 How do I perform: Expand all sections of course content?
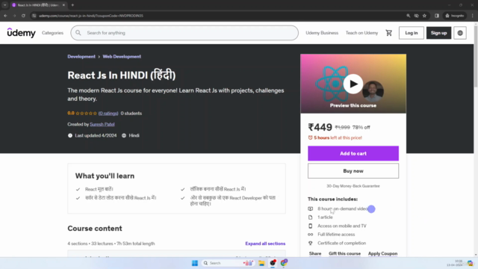click(265, 244)
